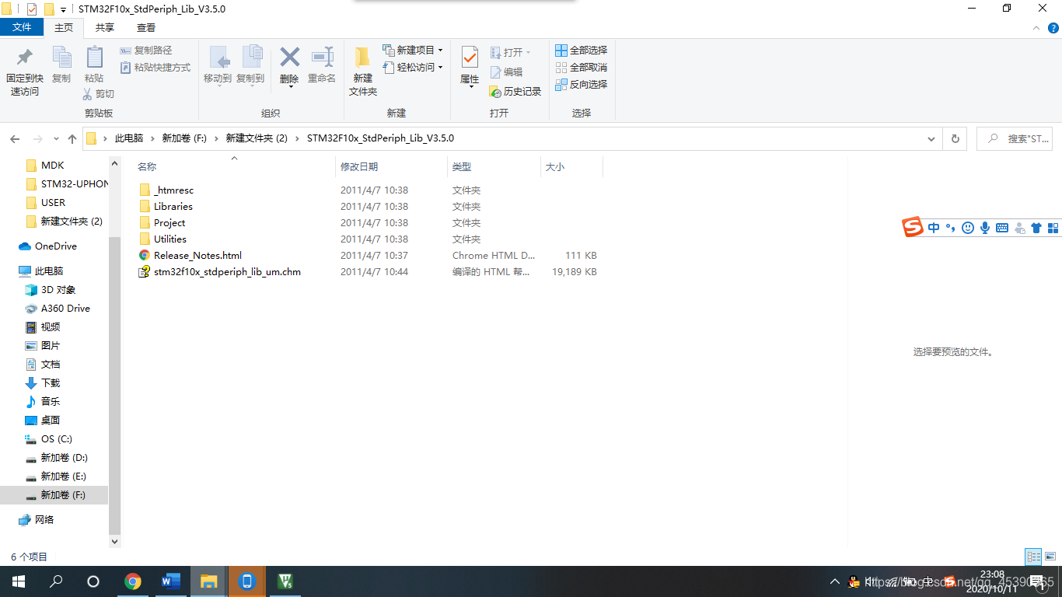Click the Copy To (复制到) icon
Viewport: 1062px width, 597px height.
click(x=250, y=58)
